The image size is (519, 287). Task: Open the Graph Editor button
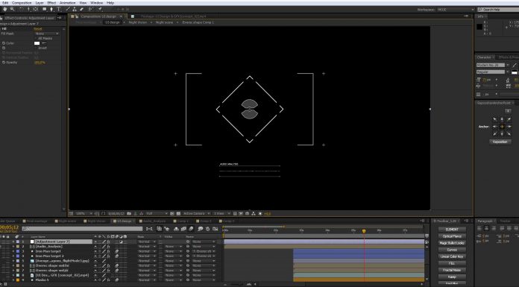(216, 229)
